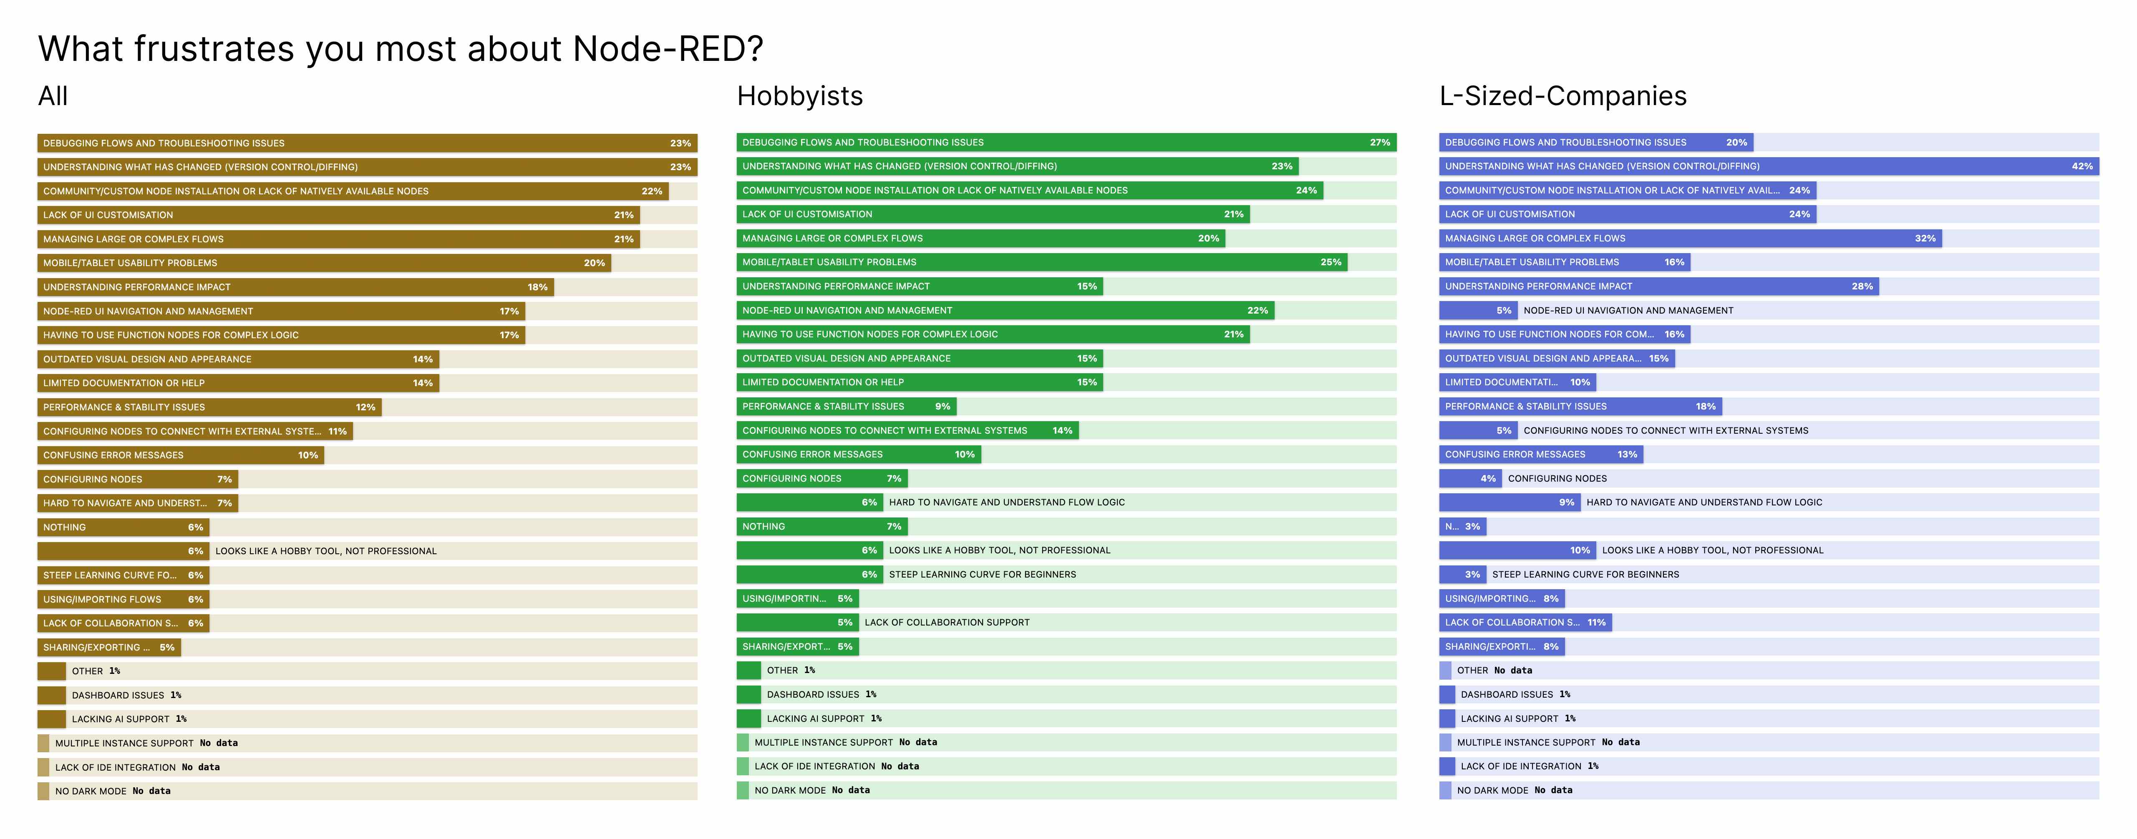The width and height of the screenshot is (2137, 839).
Task: Select the 'Confusing Error Messages' 10% bar under All
Action: 180,455
